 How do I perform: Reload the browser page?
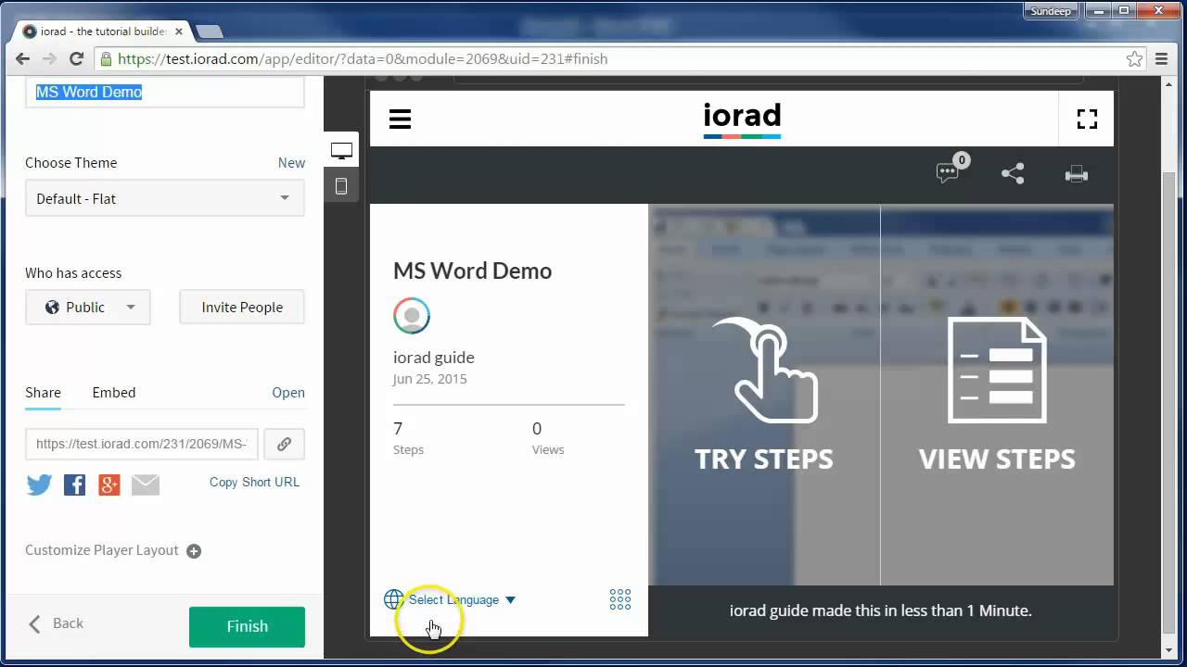click(77, 58)
